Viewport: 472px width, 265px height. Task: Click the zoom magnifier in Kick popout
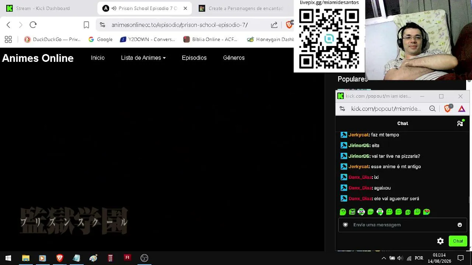click(433, 109)
